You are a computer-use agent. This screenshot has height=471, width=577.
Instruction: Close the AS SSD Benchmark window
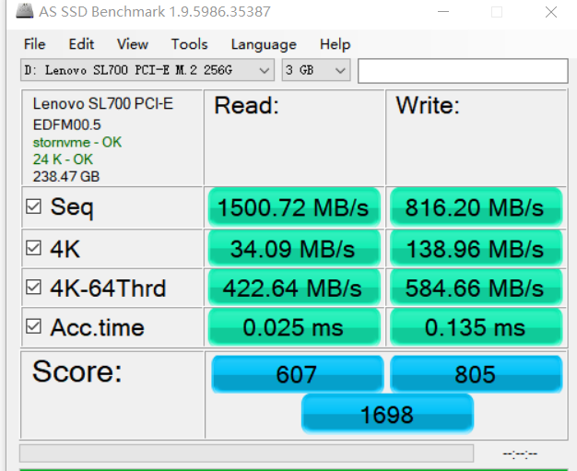551,12
